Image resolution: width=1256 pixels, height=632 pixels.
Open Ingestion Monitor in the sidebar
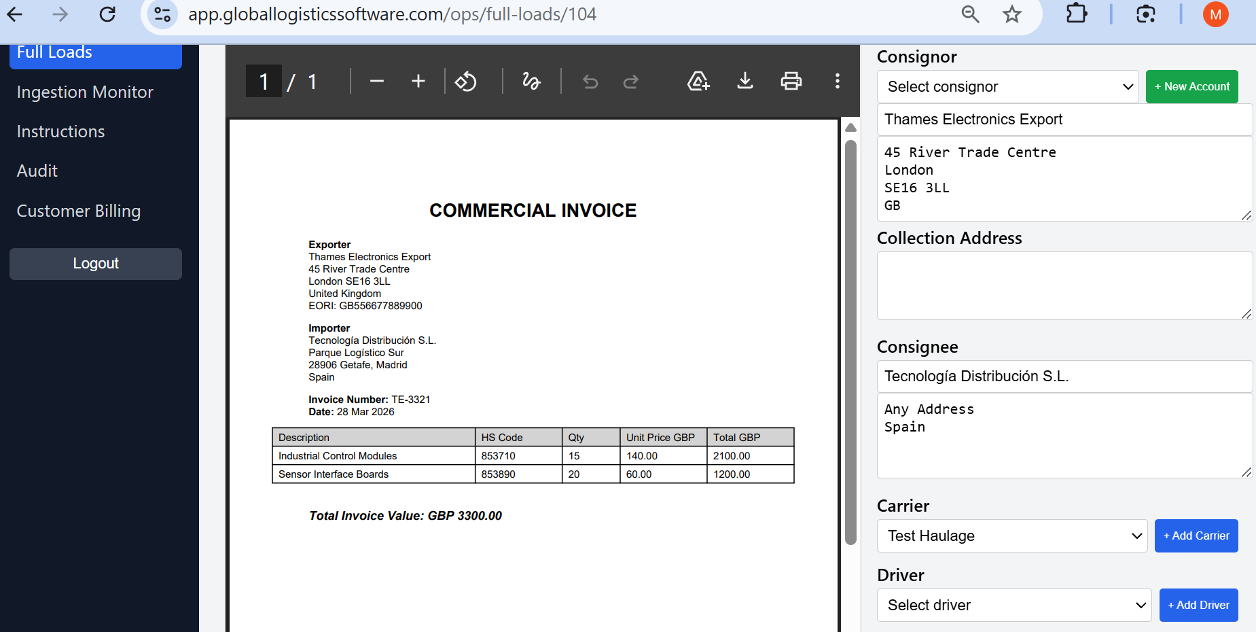[85, 92]
